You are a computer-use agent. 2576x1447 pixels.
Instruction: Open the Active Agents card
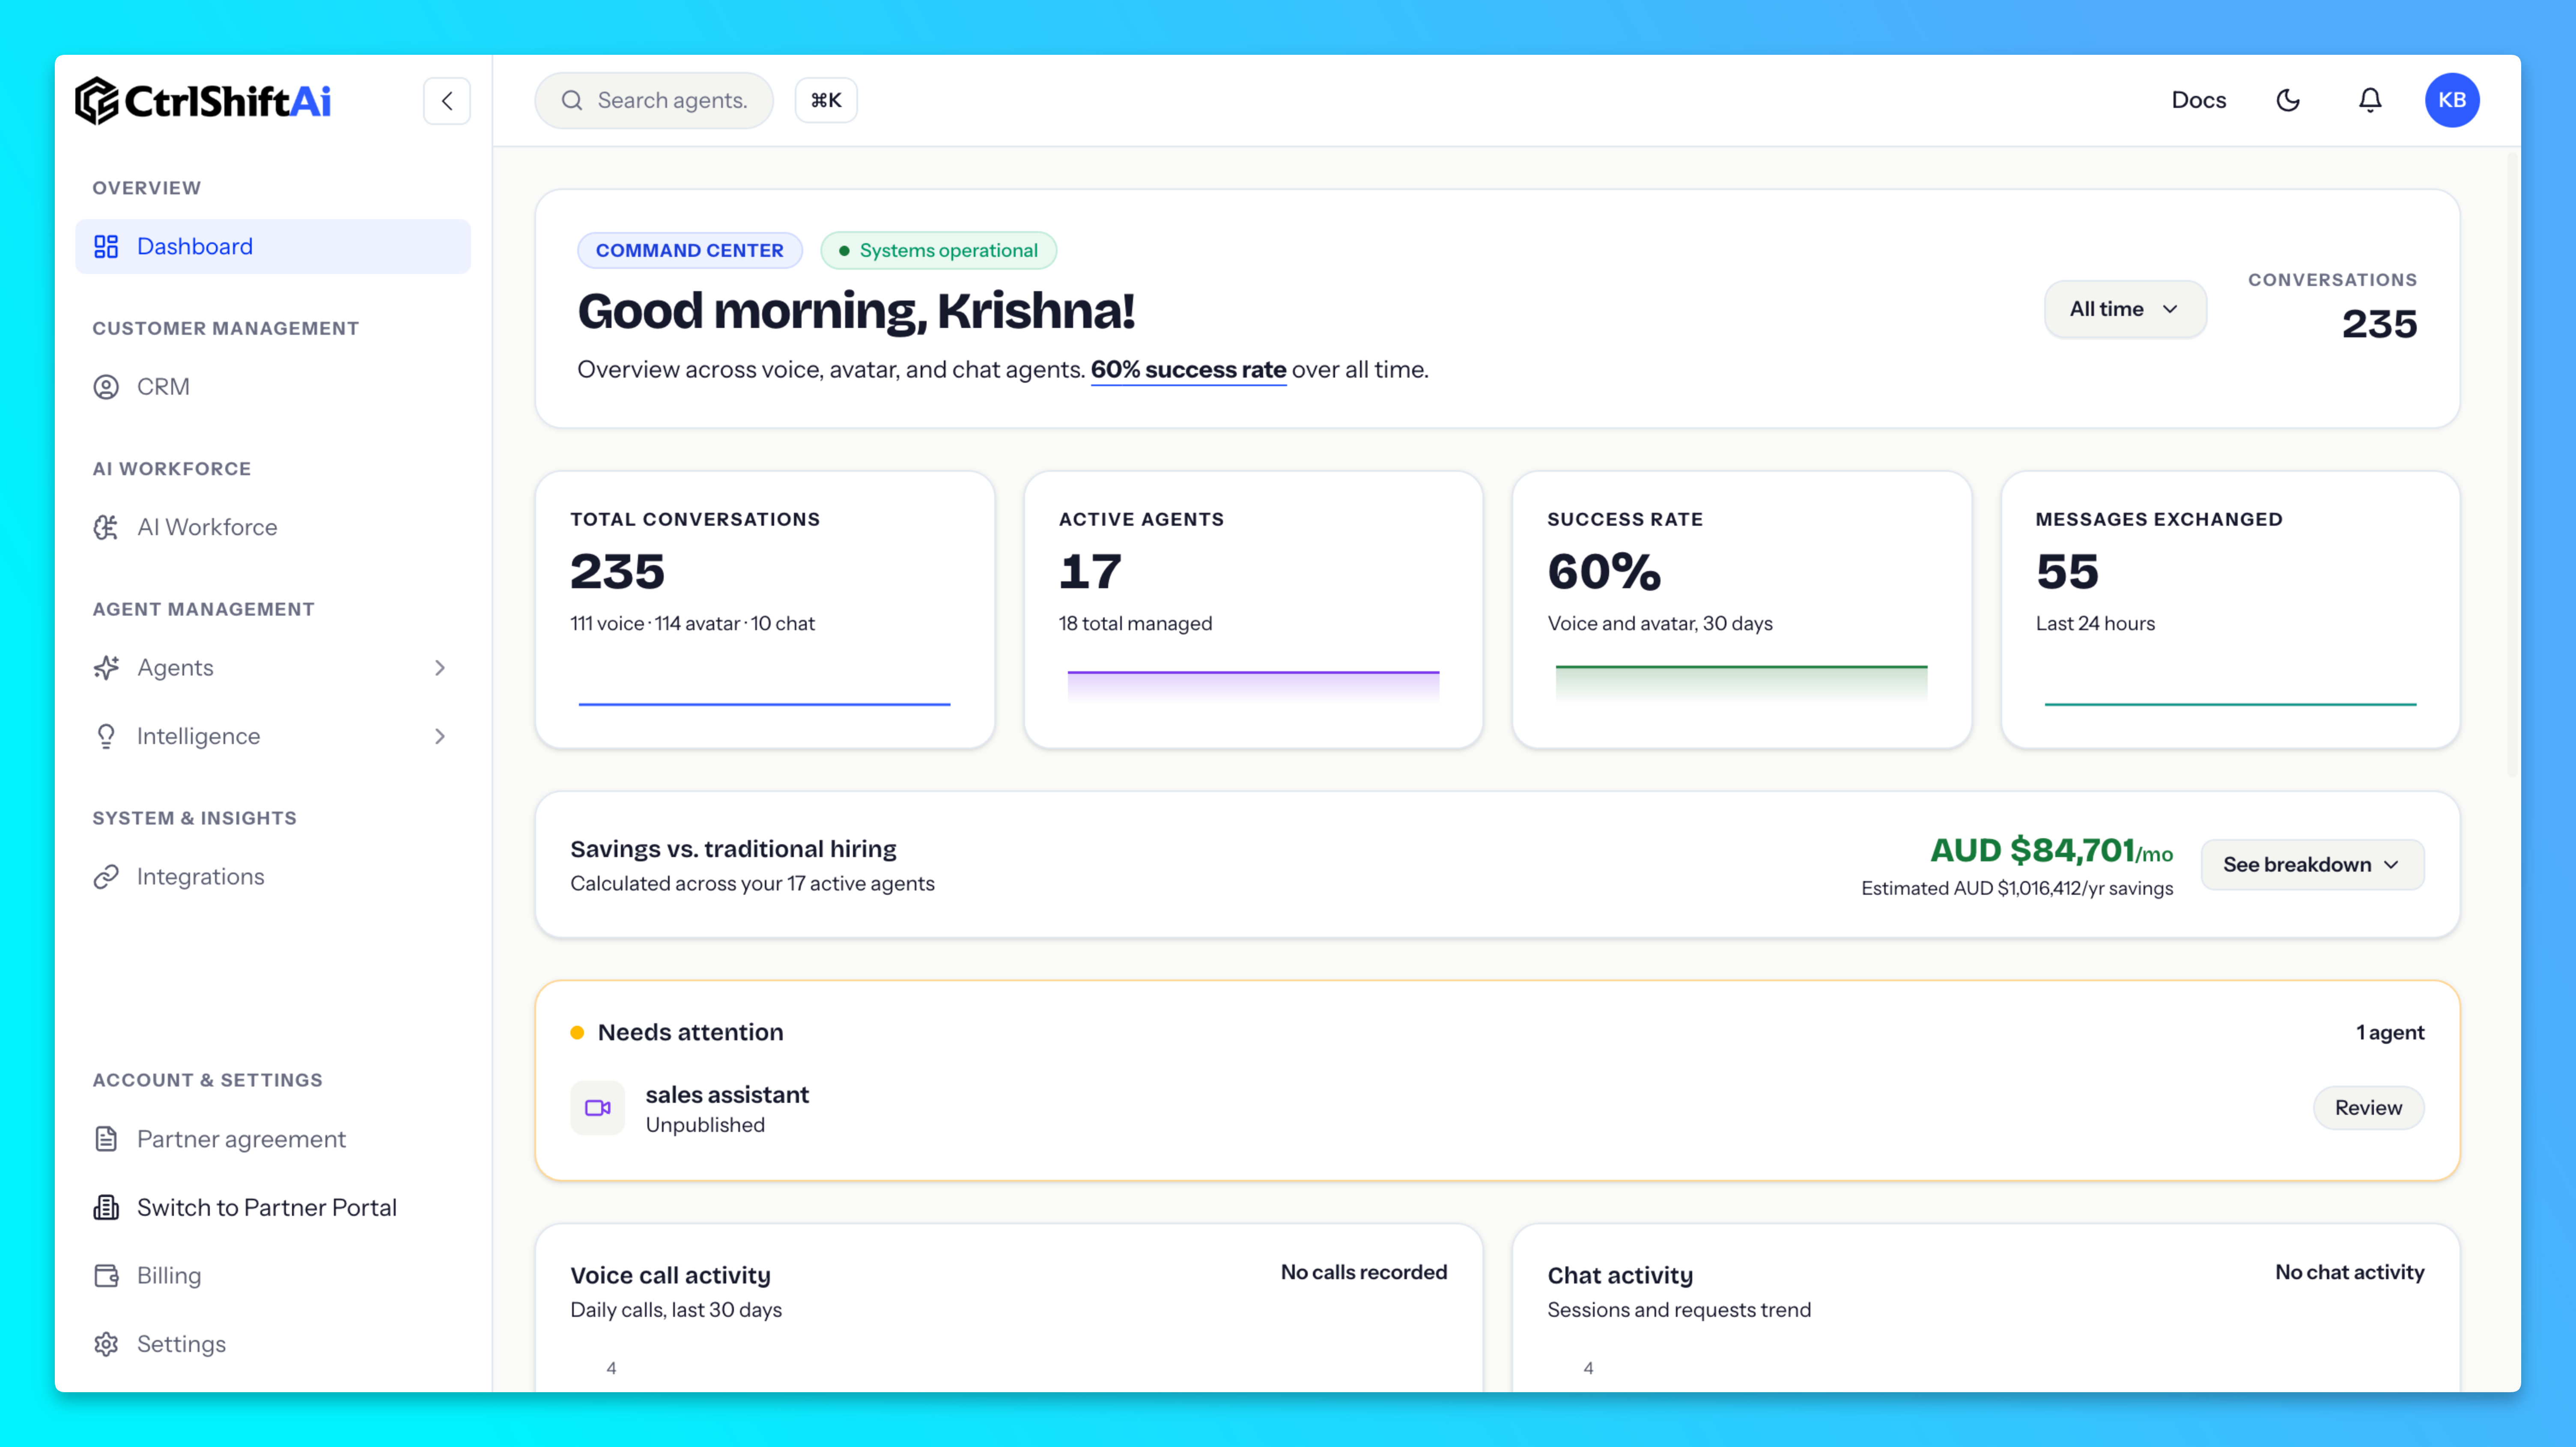[x=1253, y=610]
